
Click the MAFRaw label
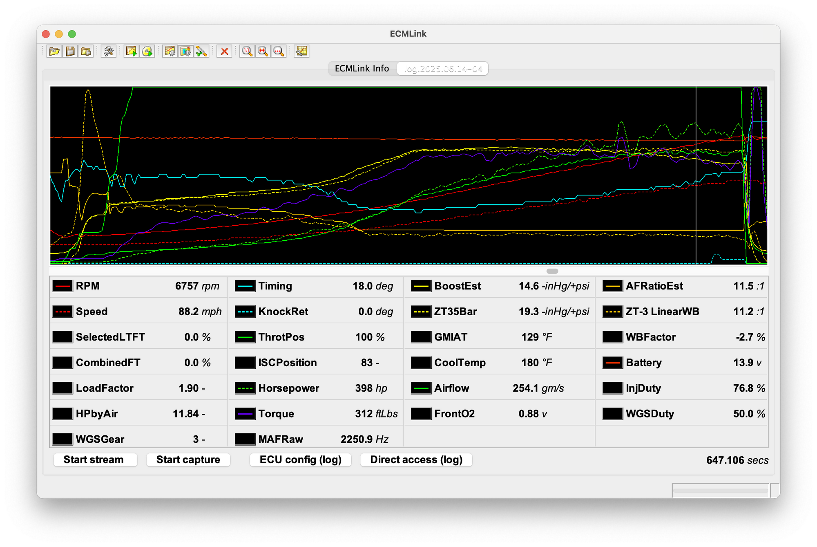(281, 439)
